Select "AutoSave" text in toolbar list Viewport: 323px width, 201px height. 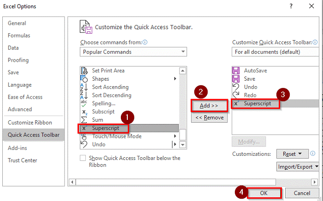tap(256, 71)
